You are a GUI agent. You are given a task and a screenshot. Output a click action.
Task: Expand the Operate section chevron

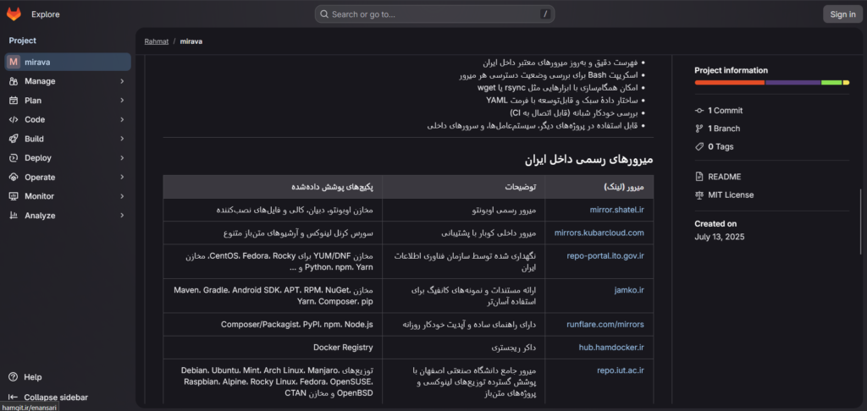(122, 178)
